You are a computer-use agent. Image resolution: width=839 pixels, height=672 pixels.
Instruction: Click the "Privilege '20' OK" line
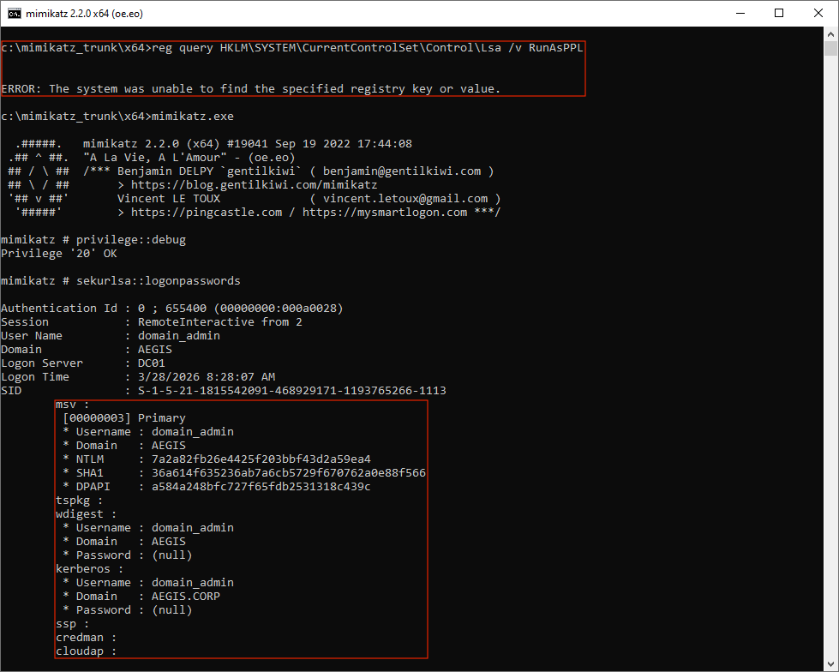point(59,254)
